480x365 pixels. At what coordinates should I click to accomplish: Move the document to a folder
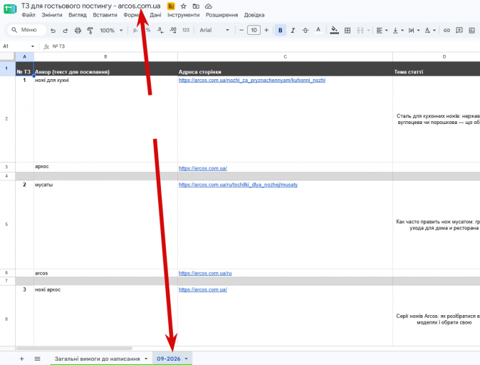(196, 6)
